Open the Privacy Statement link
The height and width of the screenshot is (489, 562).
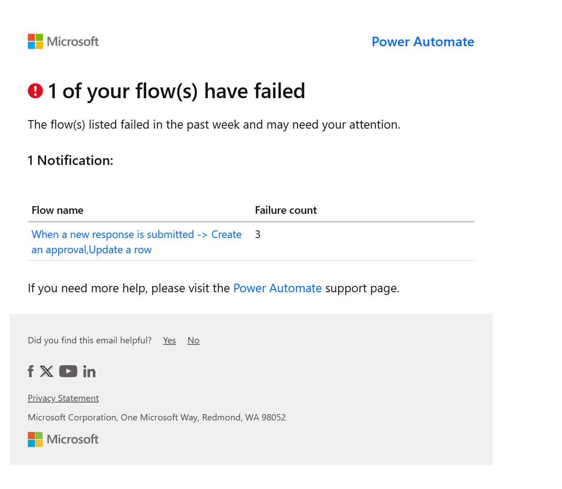63,398
